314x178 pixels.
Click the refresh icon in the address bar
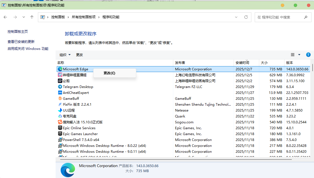246,17
